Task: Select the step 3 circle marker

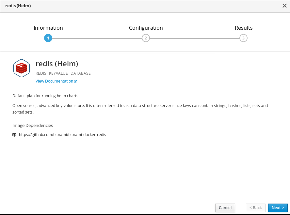Action: click(x=243, y=38)
